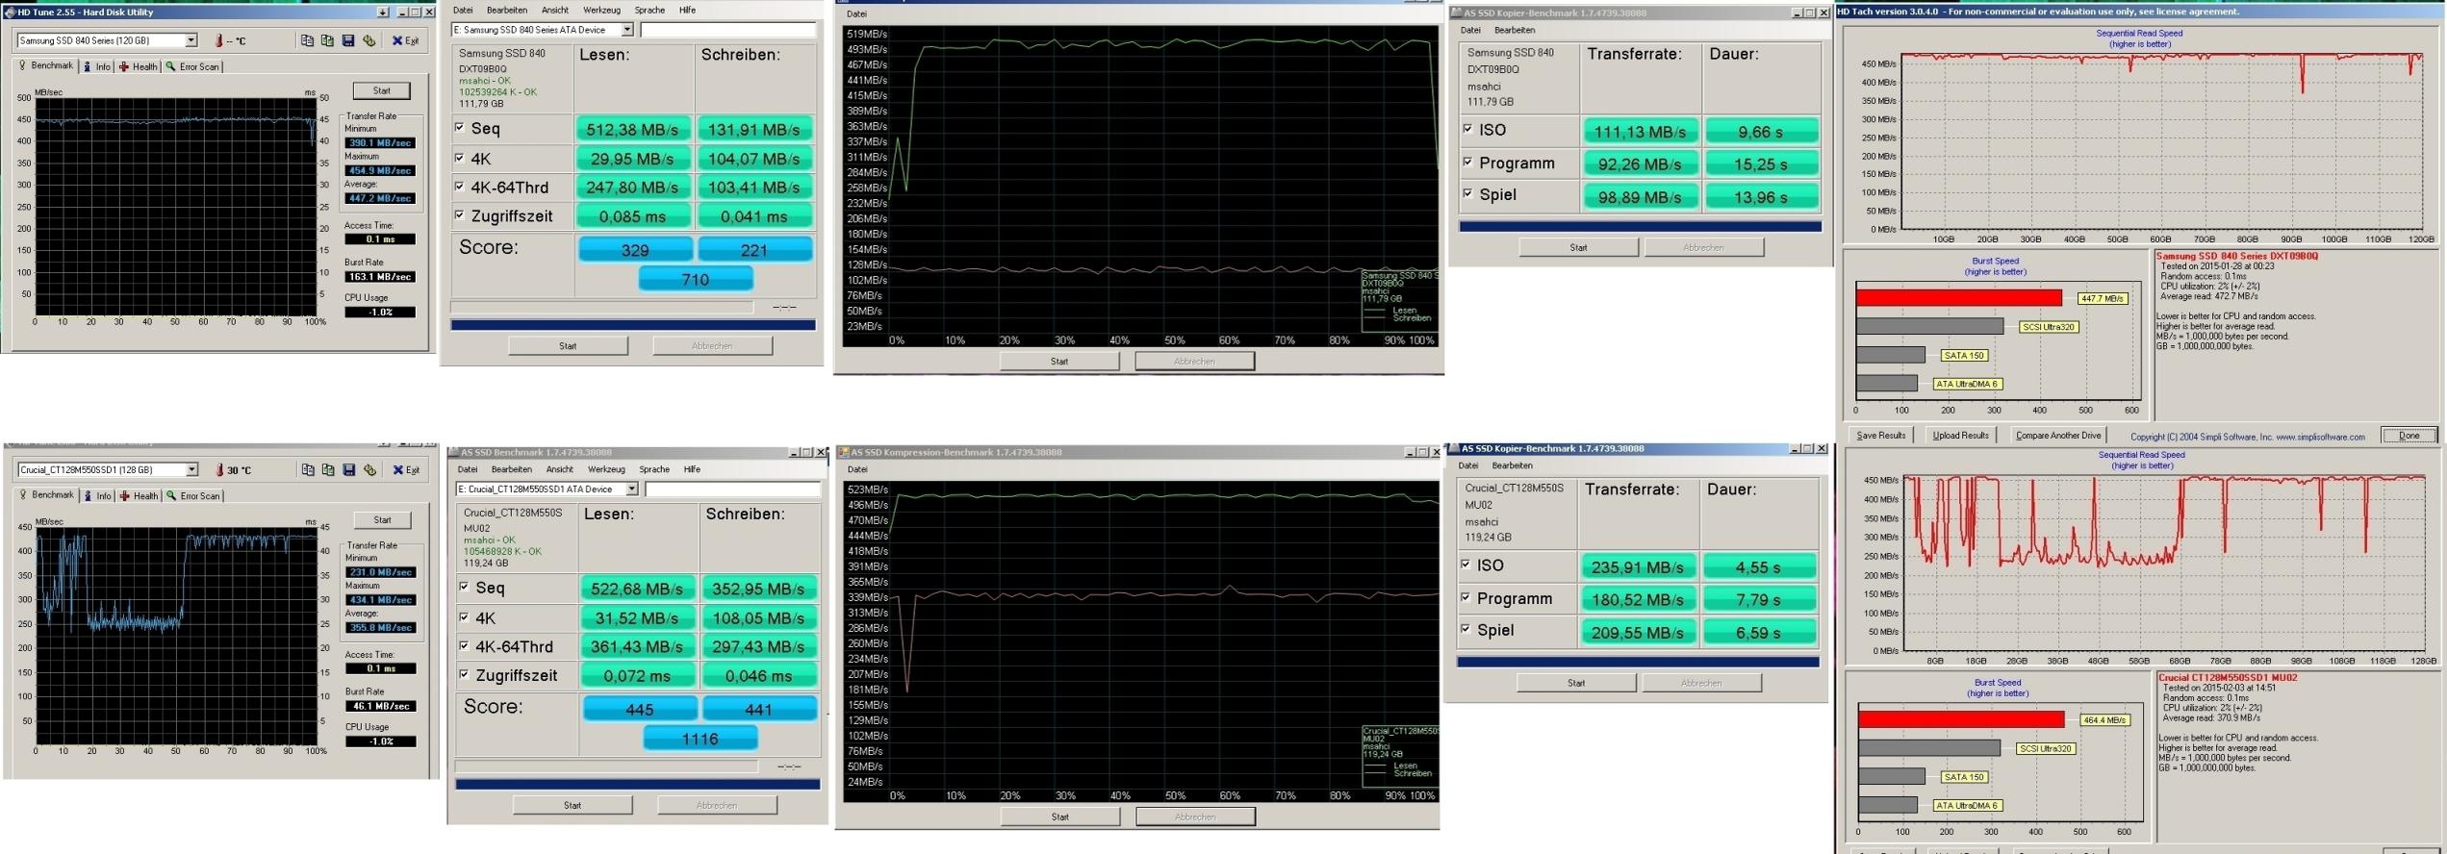The width and height of the screenshot is (2447, 854).
Task: Toggle Programm checkbox in Crucial Kopier-Benchmark
Action: (1466, 597)
